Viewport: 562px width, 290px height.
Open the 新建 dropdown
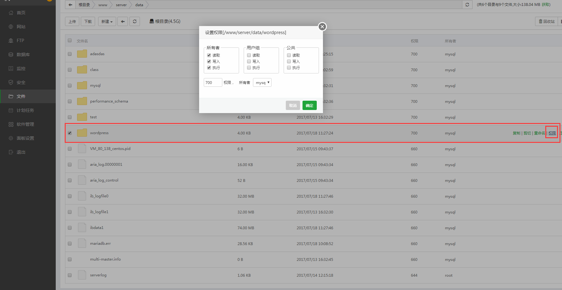(107, 21)
